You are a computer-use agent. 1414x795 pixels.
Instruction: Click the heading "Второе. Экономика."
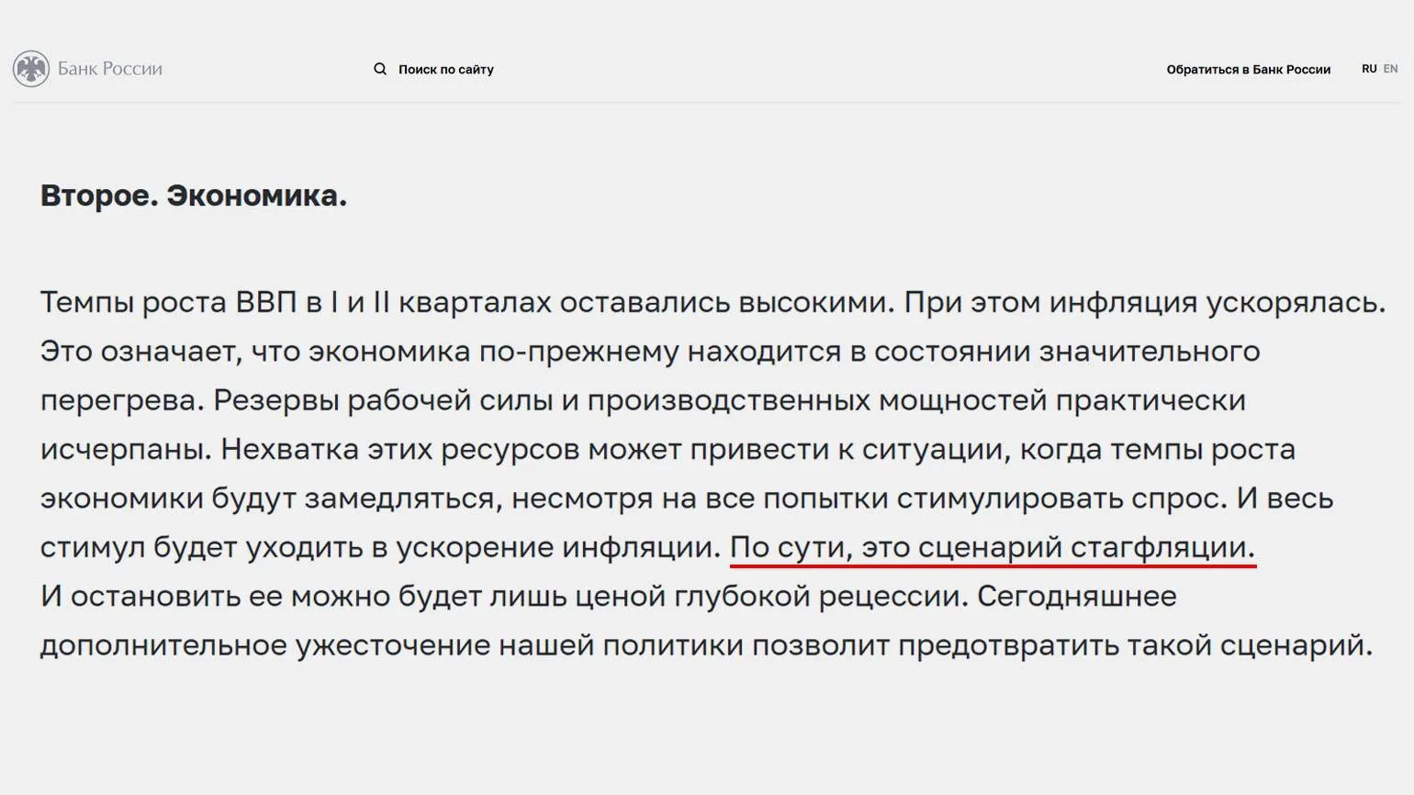tap(194, 196)
